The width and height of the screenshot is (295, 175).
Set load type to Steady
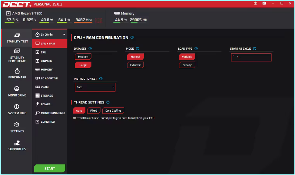pyautogui.click(x=187, y=65)
